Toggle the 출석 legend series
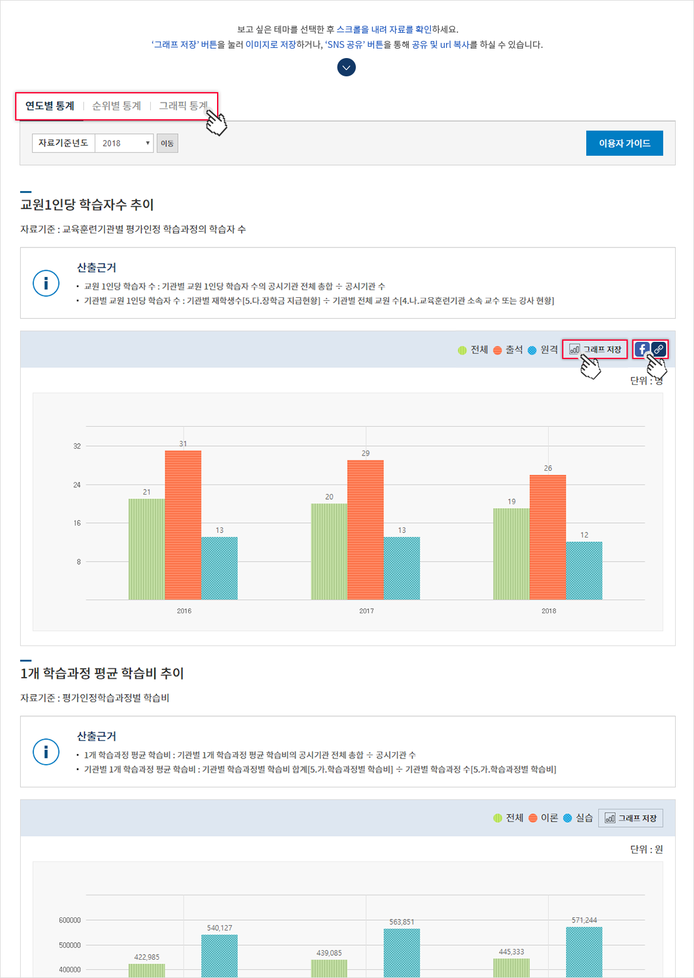 (508, 350)
